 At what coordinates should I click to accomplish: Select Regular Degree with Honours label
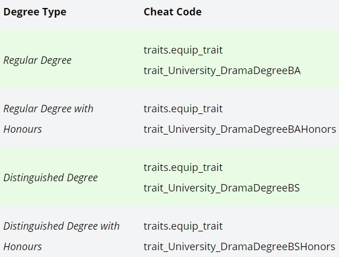point(49,119)
